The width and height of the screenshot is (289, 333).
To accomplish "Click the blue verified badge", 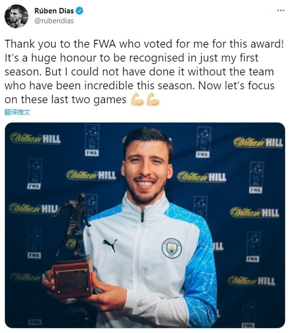I will (79, 10).
